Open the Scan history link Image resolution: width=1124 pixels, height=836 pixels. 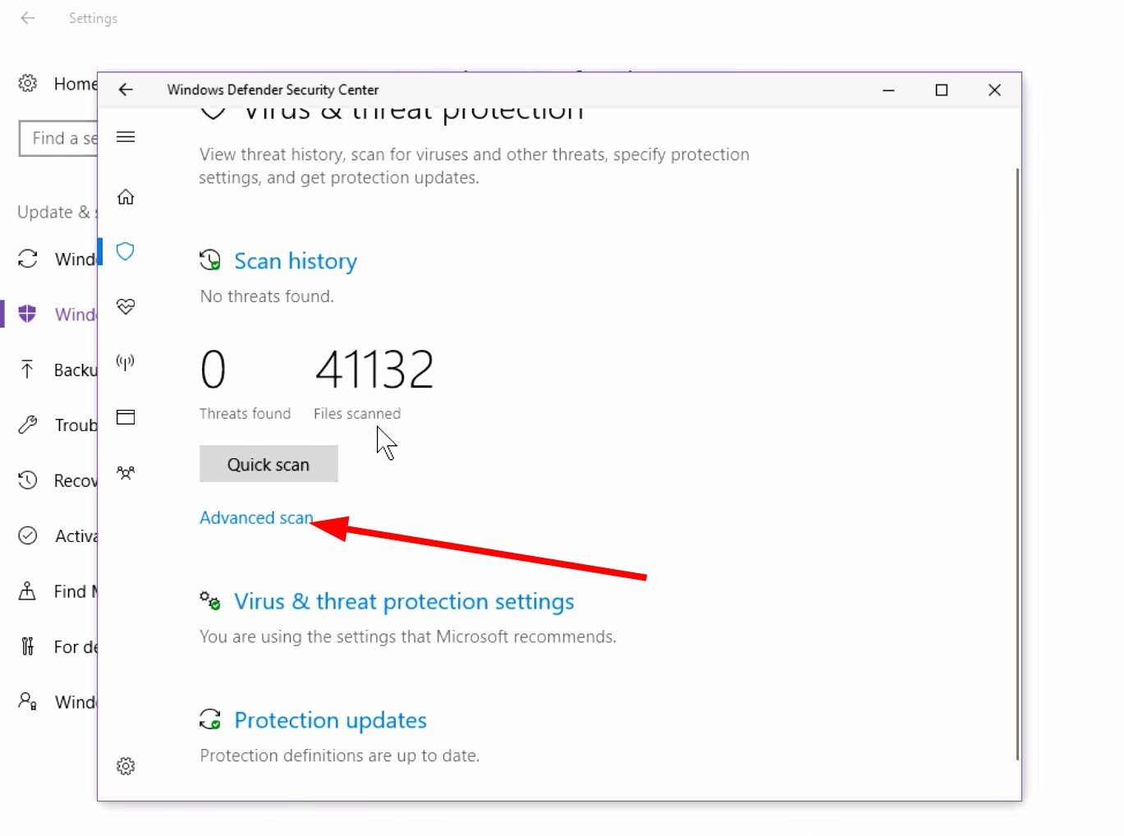[296, 261]
